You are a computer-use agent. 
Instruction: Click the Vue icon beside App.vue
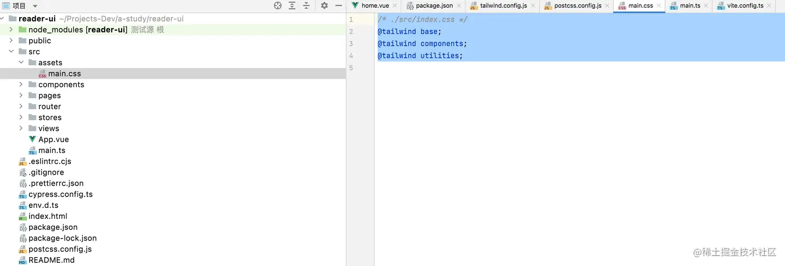[x=33, y=139]
